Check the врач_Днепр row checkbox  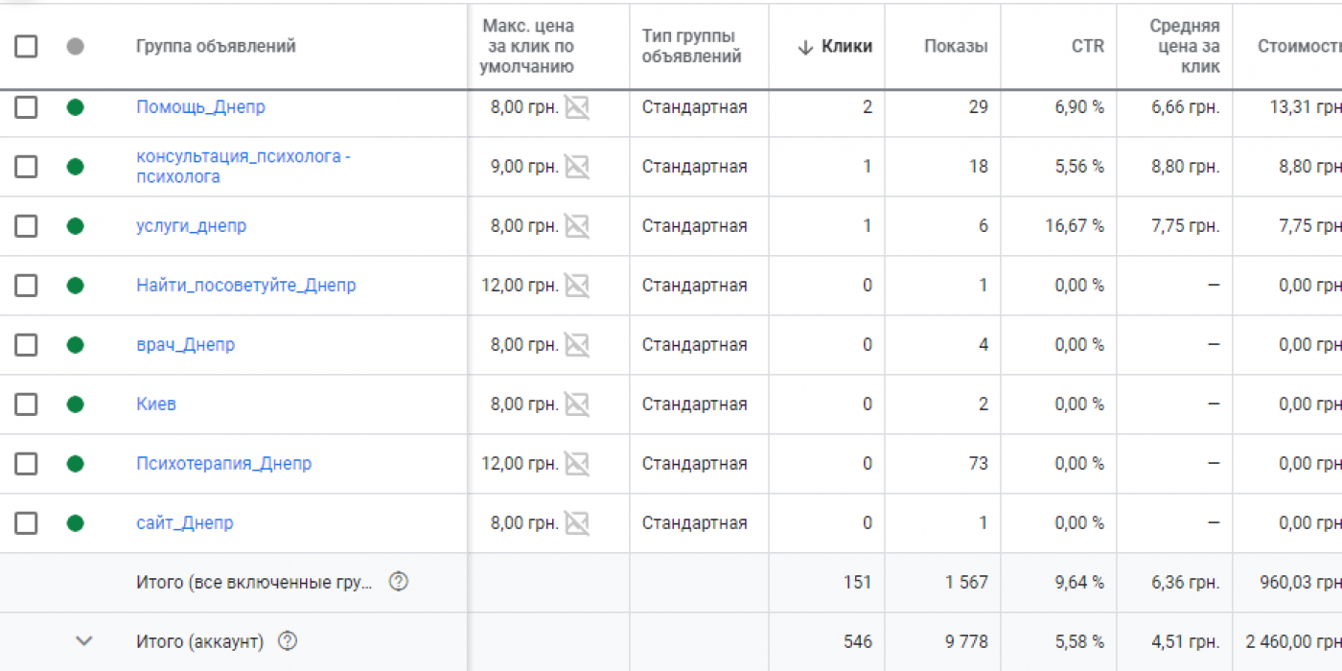pyautogui.click(x=26, y=345)
